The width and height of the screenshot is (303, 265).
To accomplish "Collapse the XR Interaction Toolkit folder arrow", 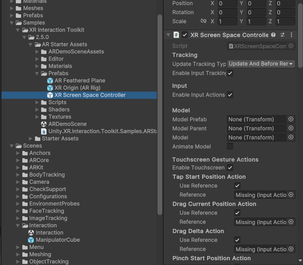I will coord(18,30).
